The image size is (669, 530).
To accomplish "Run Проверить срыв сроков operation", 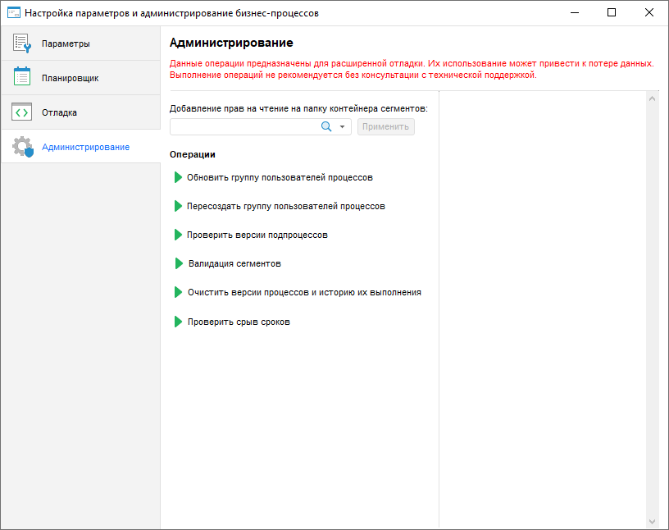I will (x=239, y=322).
